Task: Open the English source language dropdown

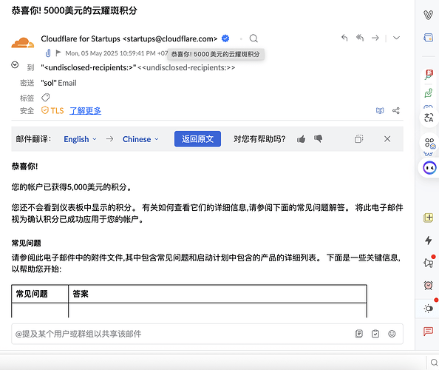Action: (x=80, y=139)
